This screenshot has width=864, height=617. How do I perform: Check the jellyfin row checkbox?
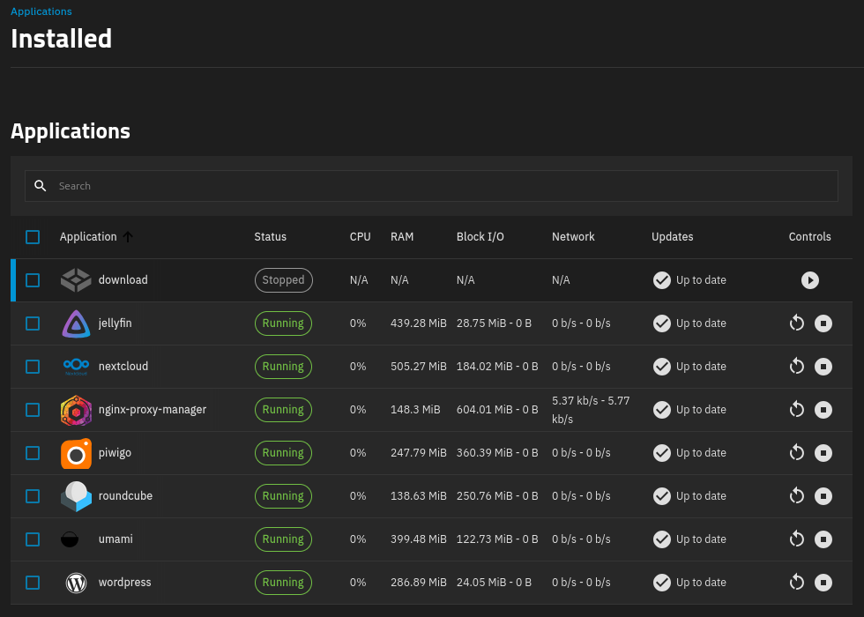tap(33, 323)
